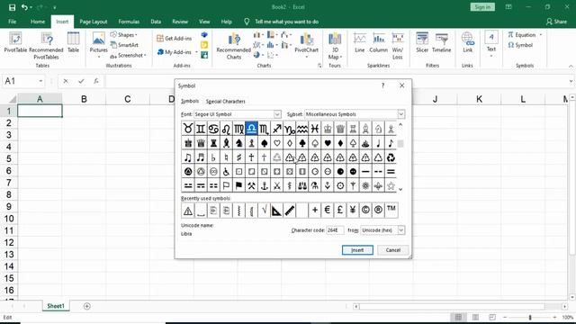The height and width of the screenshot is (324, 576).
Task: Expand the Name Box dropdown
Action: point(40,81)
